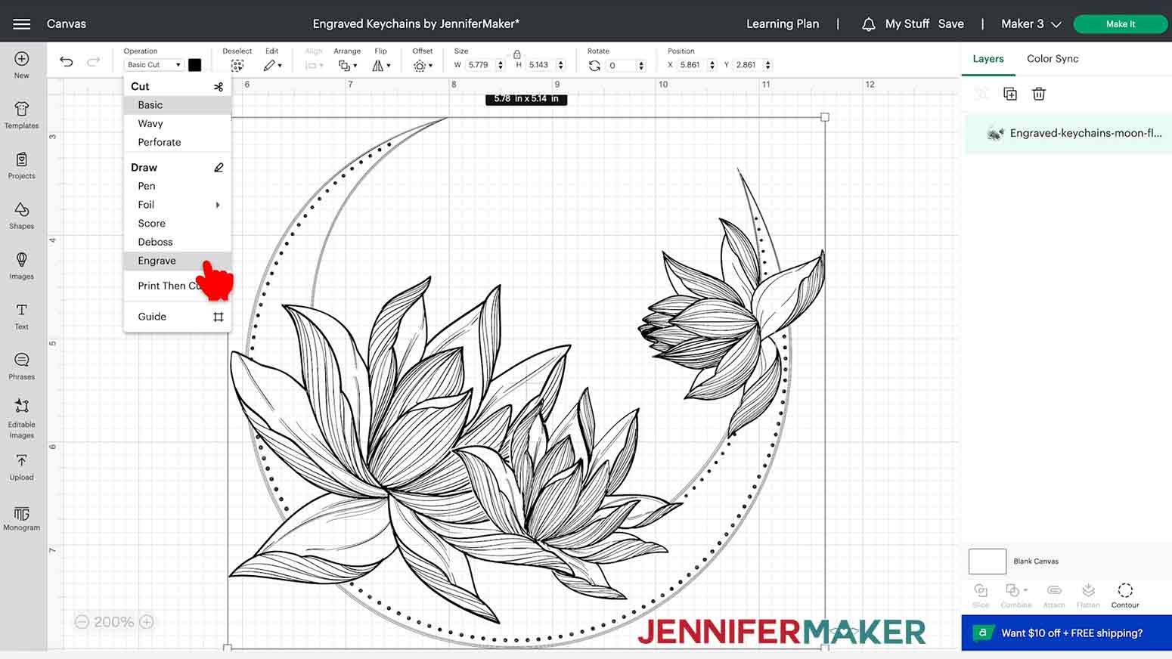This screenshot has height=659, width=1172.
Task: Open the Combine dropdown
Action: click(1016, 596)
